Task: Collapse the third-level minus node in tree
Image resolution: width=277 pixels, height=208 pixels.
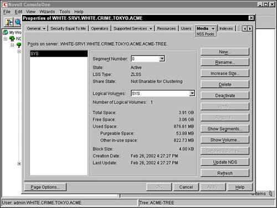Action: click(19, 52)
